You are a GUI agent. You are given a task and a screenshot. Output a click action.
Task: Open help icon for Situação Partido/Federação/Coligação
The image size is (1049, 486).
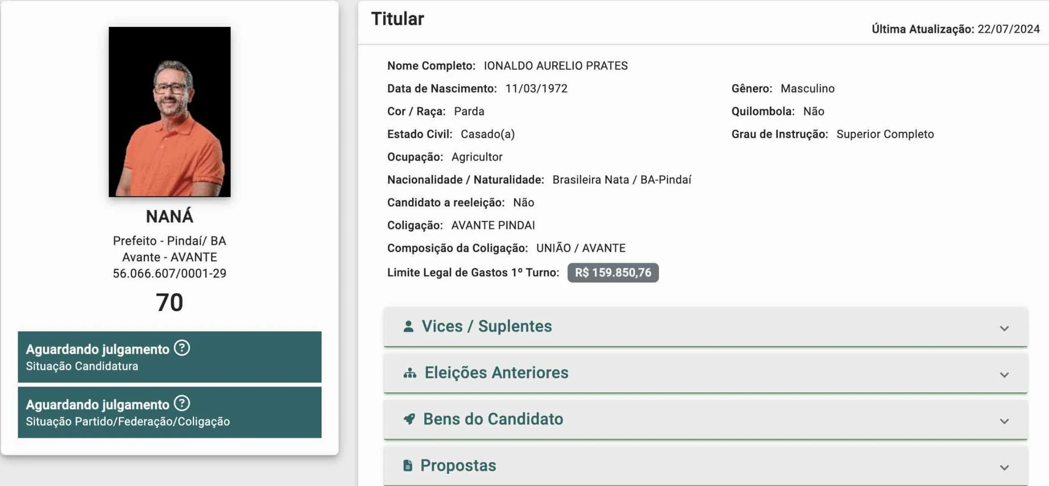click(182, 403)
